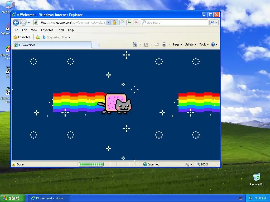Click the Compatibility View icon

(122, 23)
